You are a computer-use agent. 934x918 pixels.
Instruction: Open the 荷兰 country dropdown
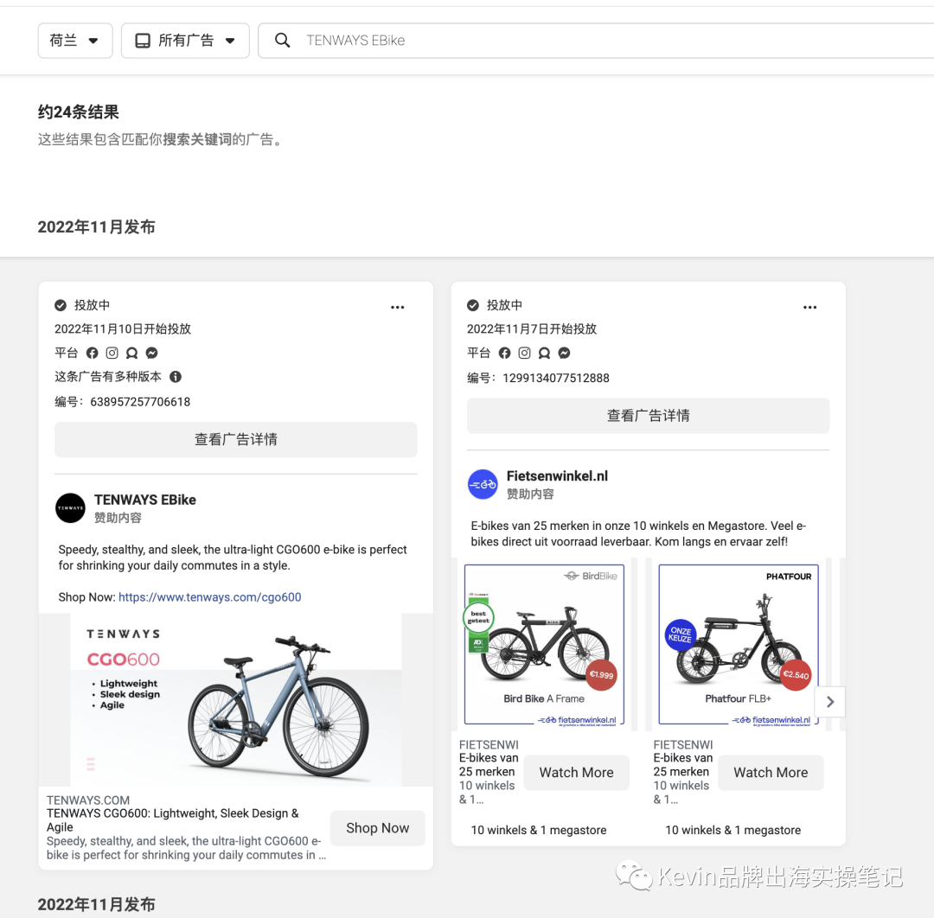pos(75,41)
